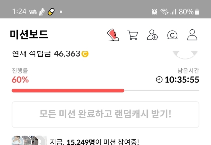Tap the 미션보드 title
Viewport: 211px width, 145px height.
click(29, 34)
